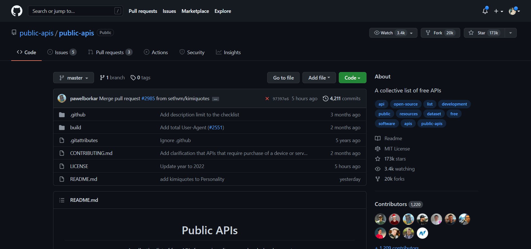Open the GitHub home logo

click(17, 11)
